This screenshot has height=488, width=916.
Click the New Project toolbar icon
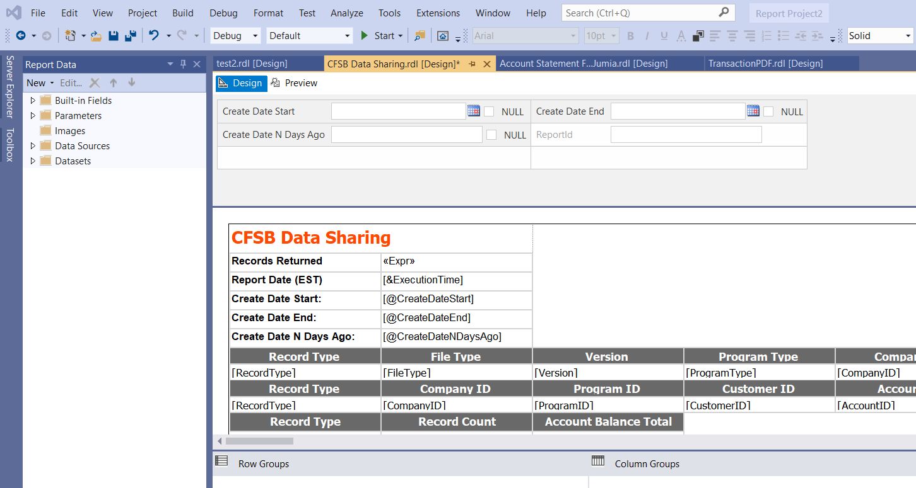70,36
